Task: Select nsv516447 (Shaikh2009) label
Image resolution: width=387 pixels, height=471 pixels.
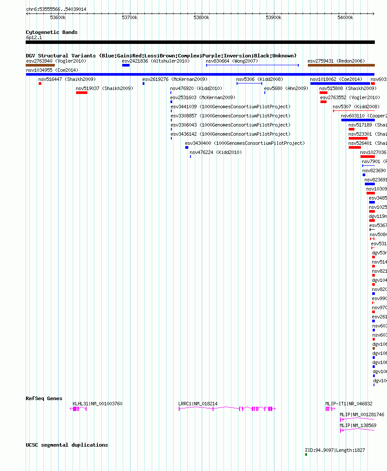Action: 67,79
